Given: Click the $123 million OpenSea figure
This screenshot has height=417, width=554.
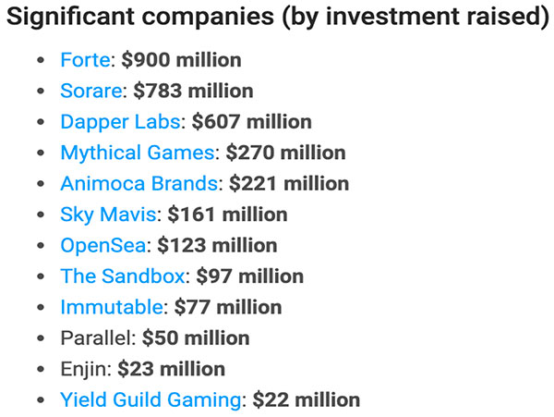Looking at the screenshot, I should (x=217, y=245).
